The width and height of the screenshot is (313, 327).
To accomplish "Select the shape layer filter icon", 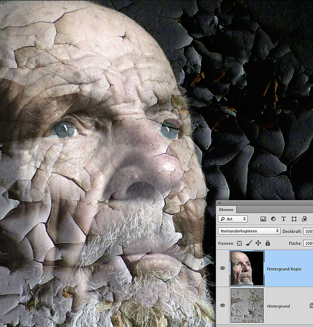I will tap(294, 219).
